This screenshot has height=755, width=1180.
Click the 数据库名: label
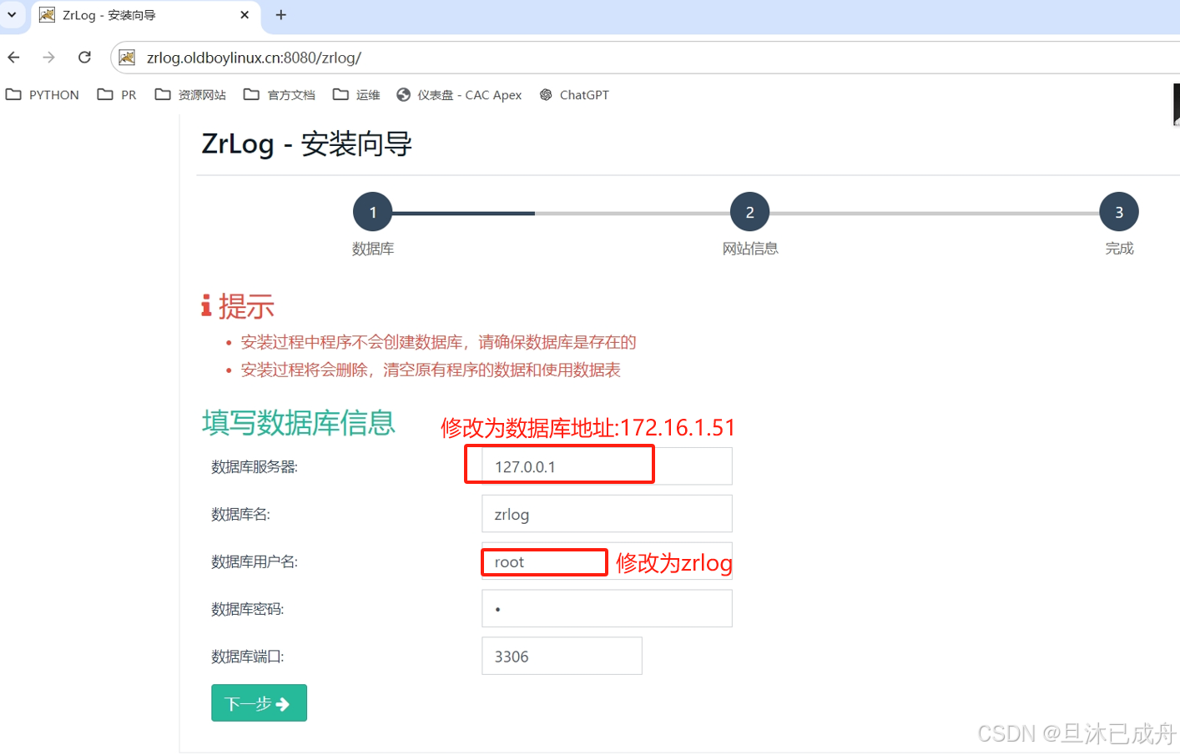pos(240,515)
